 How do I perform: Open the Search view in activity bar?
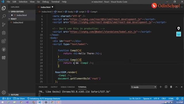[x=4, y=16]
